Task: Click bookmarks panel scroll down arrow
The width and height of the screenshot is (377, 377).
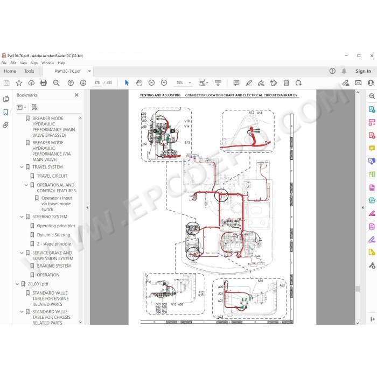Action: 80,322
